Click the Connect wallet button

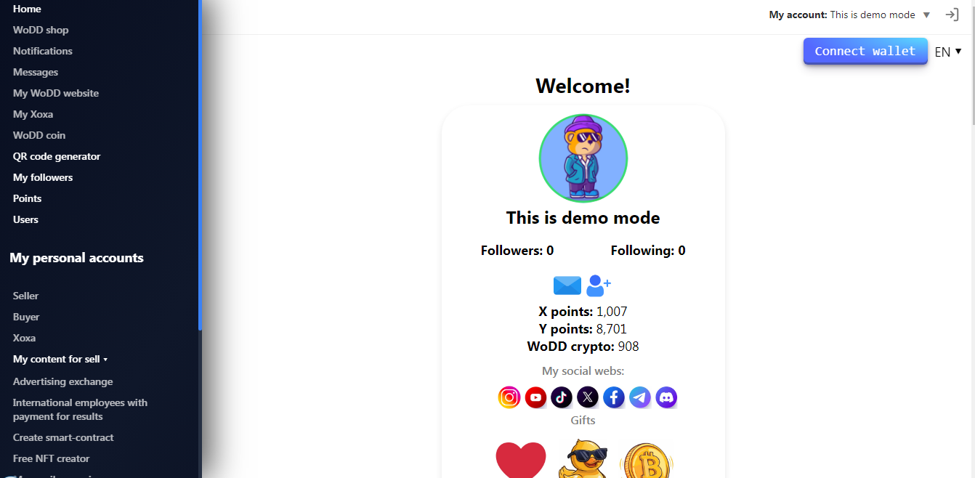click(865, 51)
